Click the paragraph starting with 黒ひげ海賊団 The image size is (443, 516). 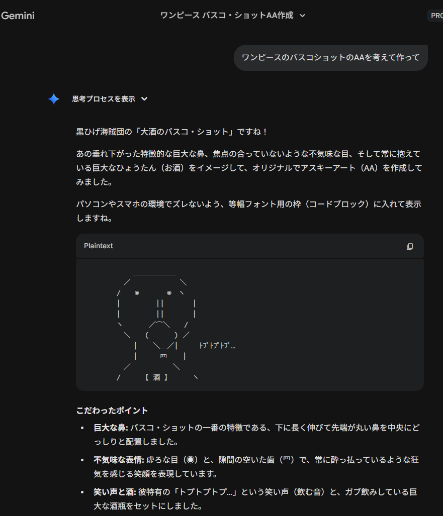pos(172,132)
